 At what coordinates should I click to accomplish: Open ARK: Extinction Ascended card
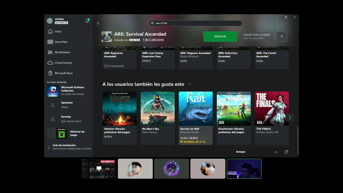234,58
